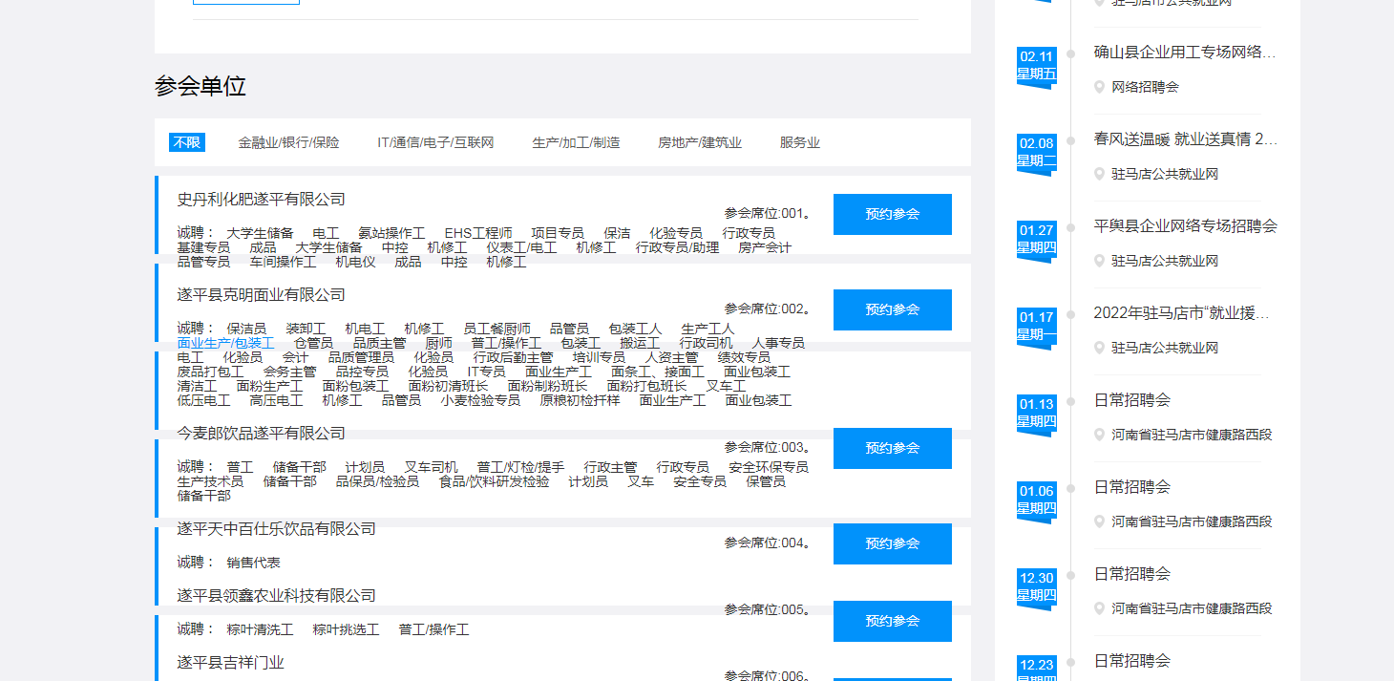This screenshot has height=681, width=1394.
Task: Open the highlighted 面业生产/包装工 job link
Action: 225,343
